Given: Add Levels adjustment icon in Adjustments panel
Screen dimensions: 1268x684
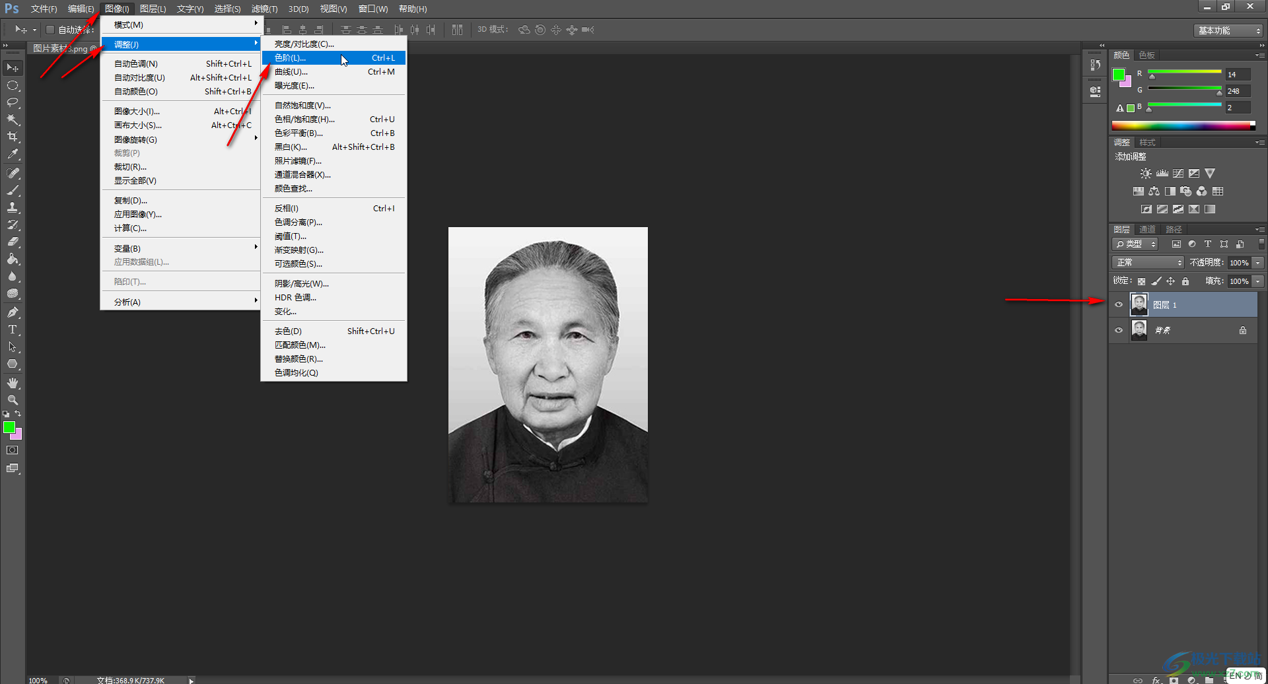Looking at the screenshot, I should pos(1162,174).
